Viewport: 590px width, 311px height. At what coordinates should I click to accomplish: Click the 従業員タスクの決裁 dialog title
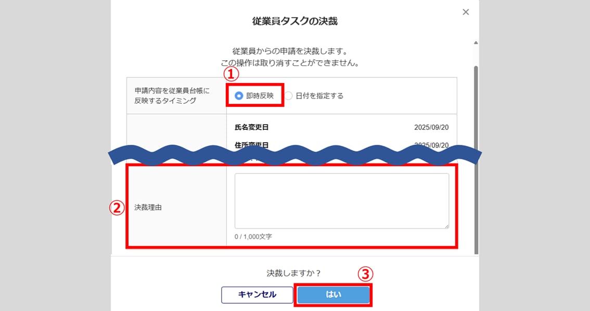coord(294,21)
